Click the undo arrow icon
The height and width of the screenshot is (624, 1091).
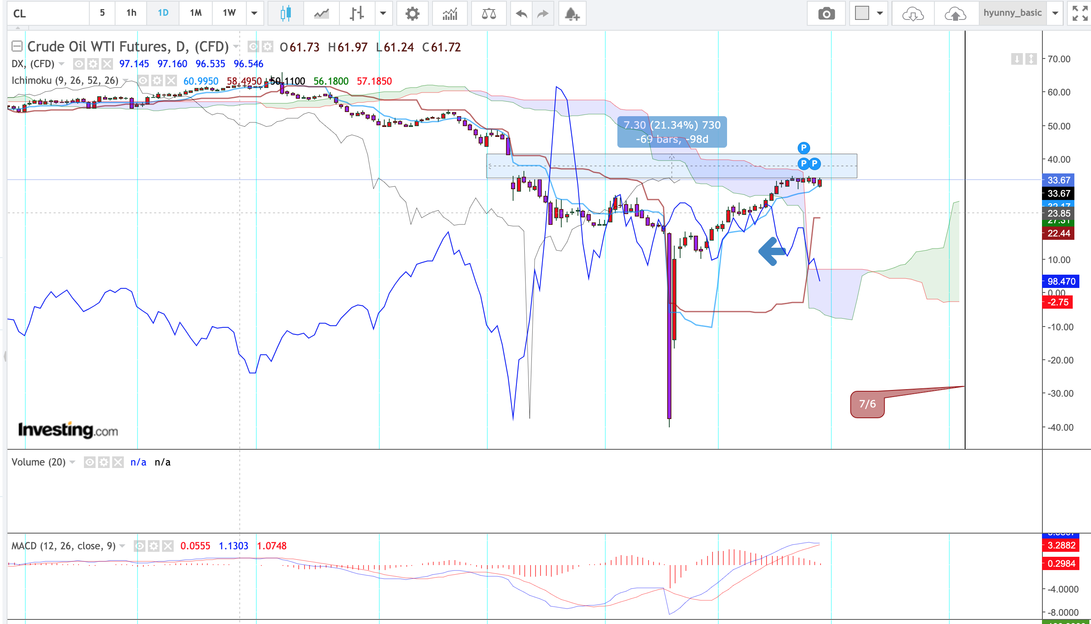[521, 13]
